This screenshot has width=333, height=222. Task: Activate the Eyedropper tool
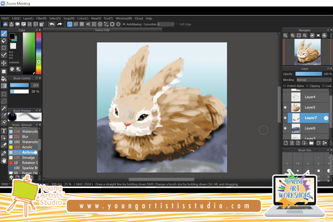4,153
